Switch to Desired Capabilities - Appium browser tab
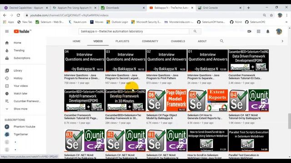Image resolution: width=291 pixels, height=163 pixels. (x=26, y=8)
